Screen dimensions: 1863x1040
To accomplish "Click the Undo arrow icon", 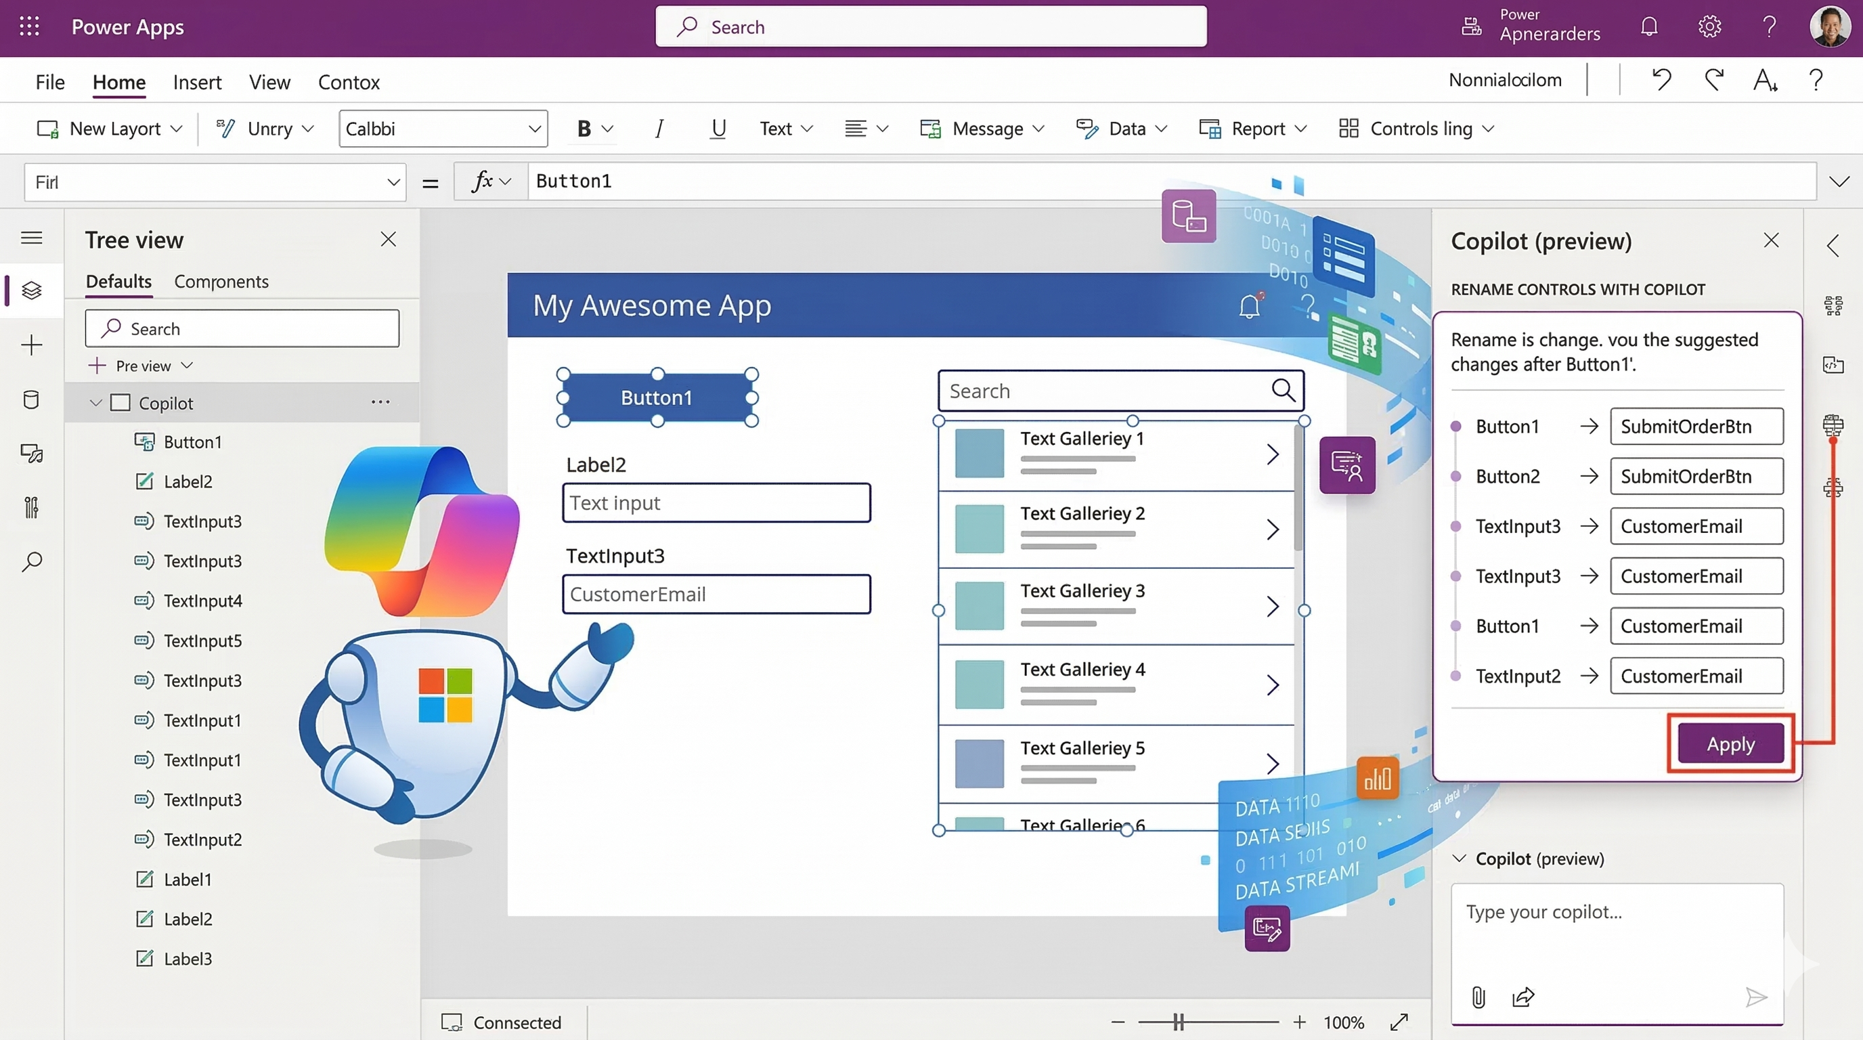I will tap(1661, 79).
